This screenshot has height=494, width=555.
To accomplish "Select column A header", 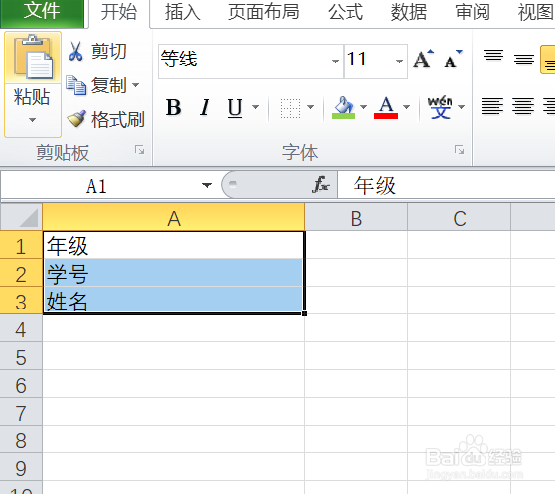I will [x=174, y=218].
